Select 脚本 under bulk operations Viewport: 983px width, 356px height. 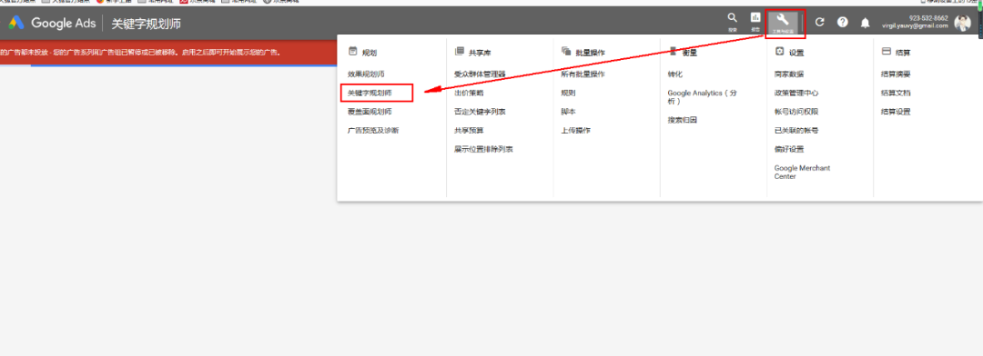[x=568, y=112]
